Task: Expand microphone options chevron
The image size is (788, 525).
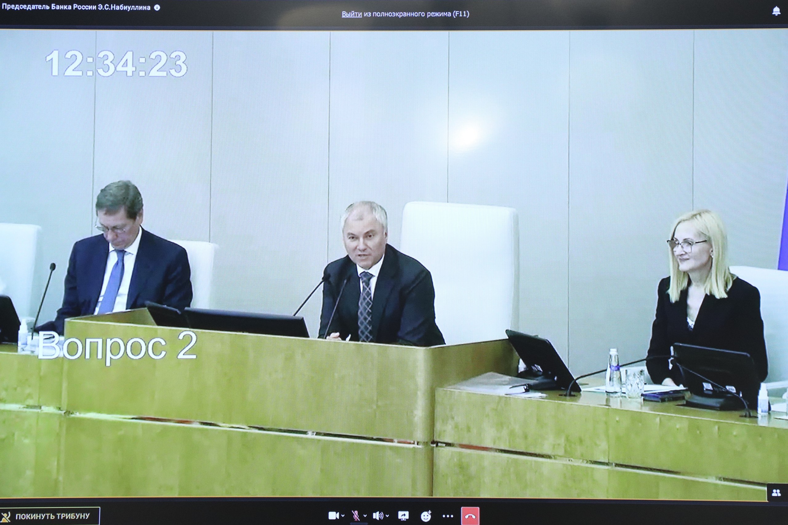Action: pos(365,516)
